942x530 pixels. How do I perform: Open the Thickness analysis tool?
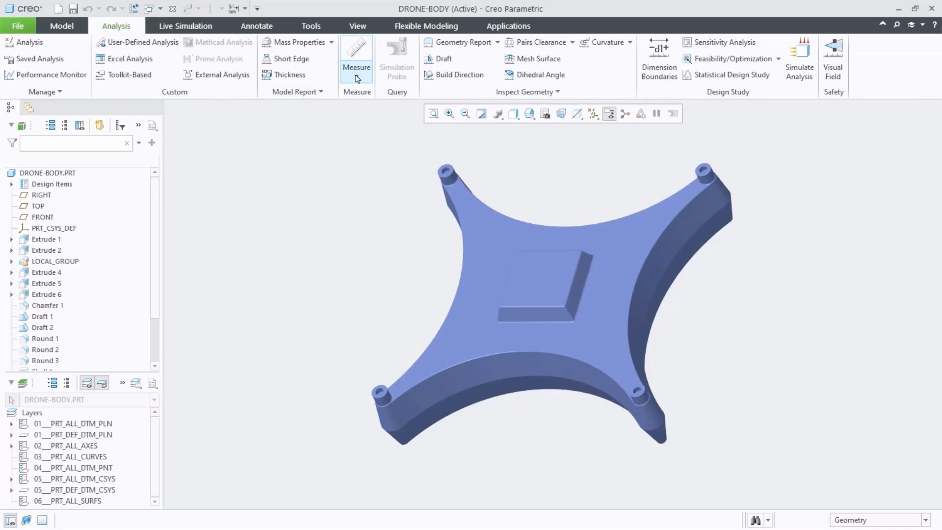click(284, 75)
